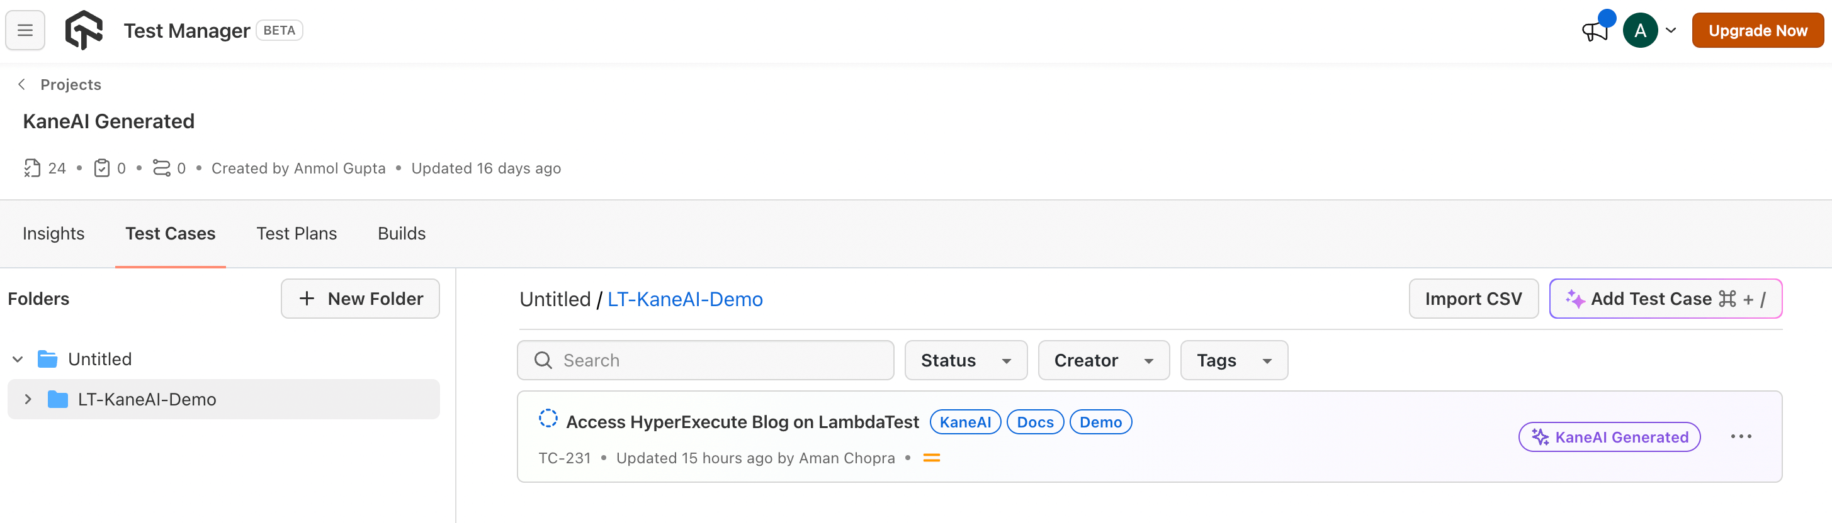Expand the LT-KaneAI-Demo folder
The height and width of the screenshot is (523, 1832).
tap(28, 400)
